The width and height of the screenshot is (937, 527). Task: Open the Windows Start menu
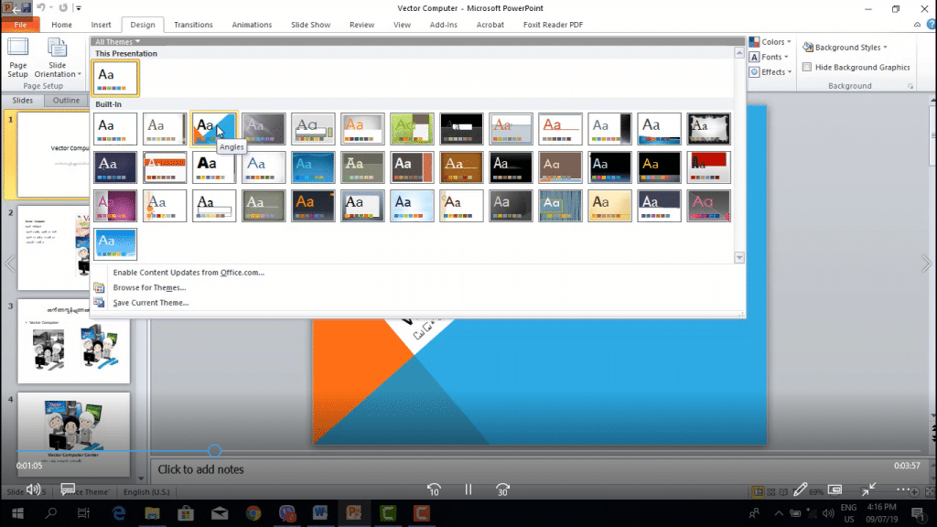(17, 513)
